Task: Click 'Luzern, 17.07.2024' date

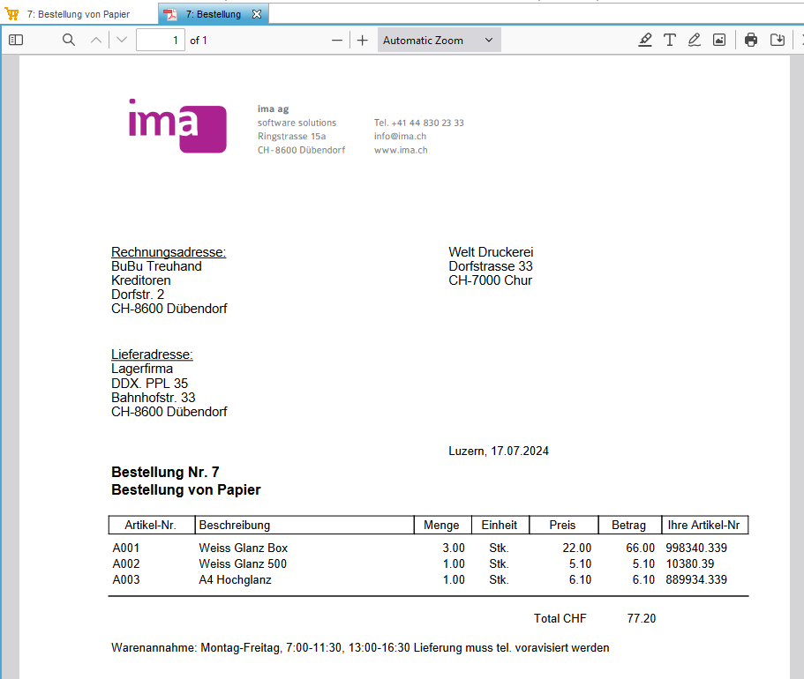Action: point(499,451)
